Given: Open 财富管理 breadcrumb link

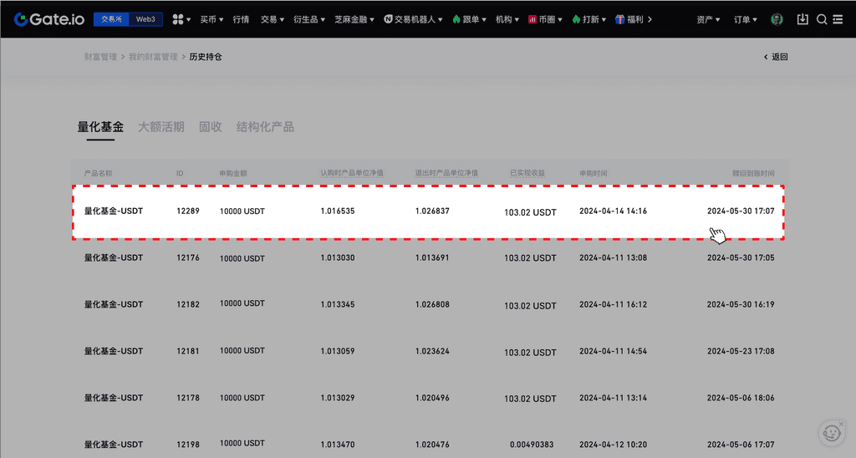Looking at the screenshot, I should click(100, 57).
